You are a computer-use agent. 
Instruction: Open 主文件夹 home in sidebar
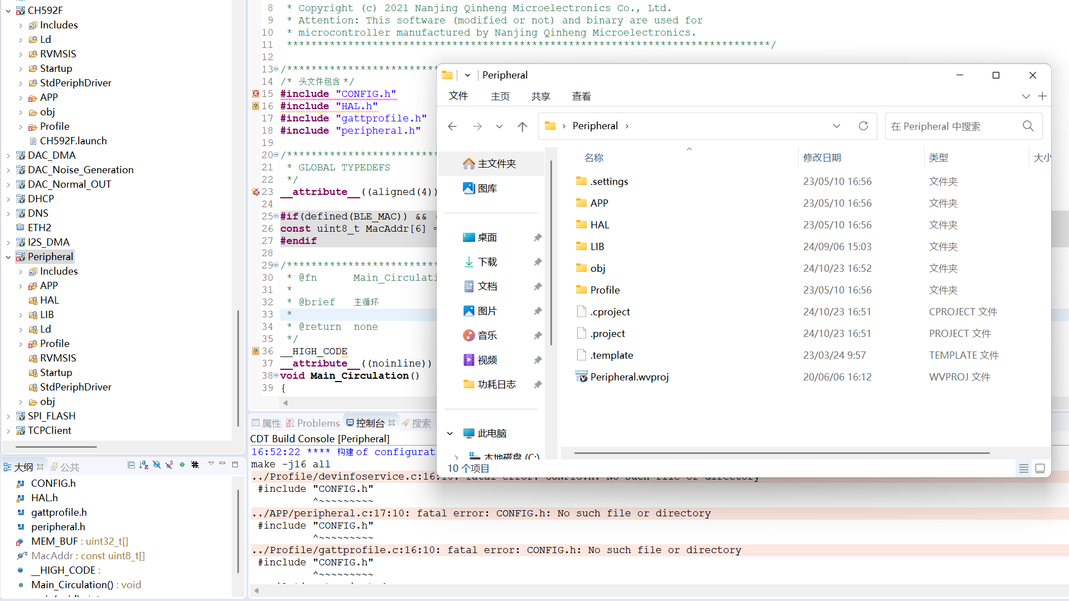[490, 164]
